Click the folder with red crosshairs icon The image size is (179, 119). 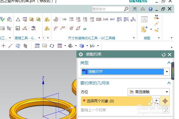pos(32,19)
